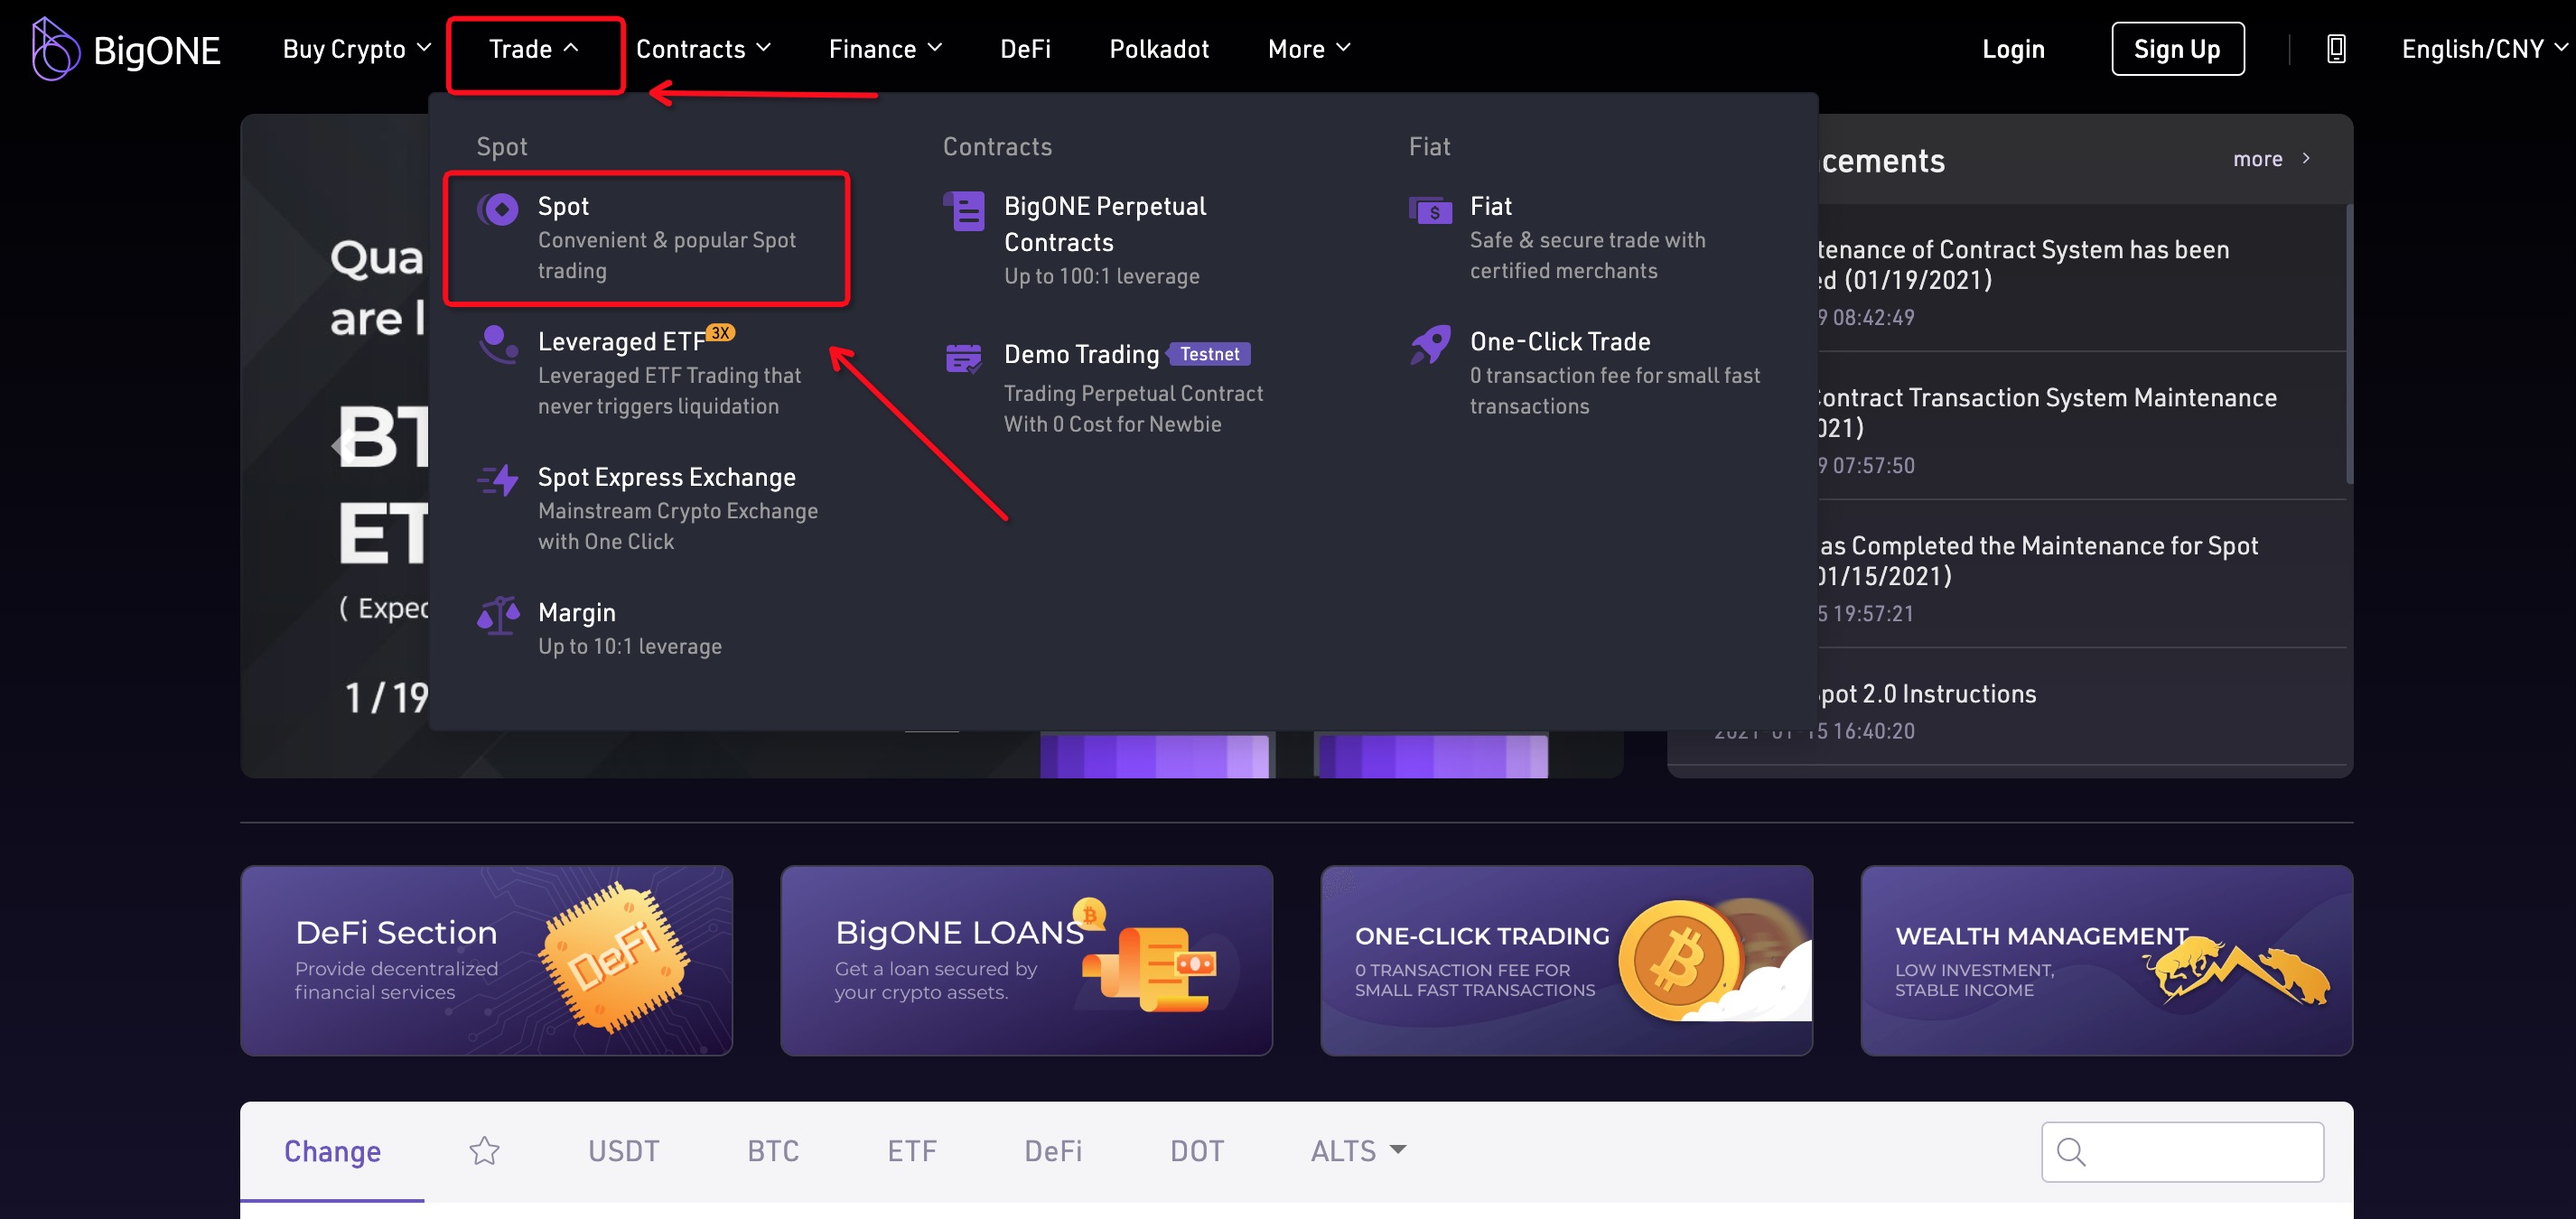Toggle the favorites star tab
2576x1219 pixels.
click(x=484, y=1151)
